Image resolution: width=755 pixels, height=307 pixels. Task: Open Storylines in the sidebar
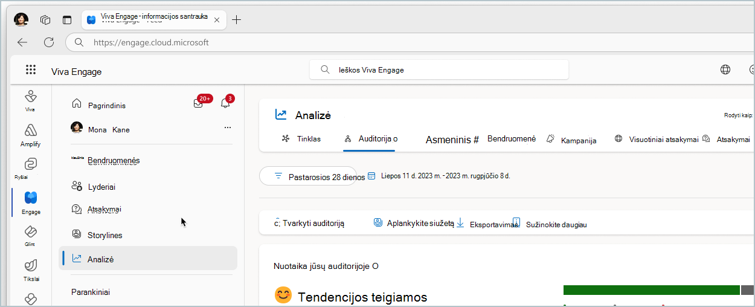(97, 235)
